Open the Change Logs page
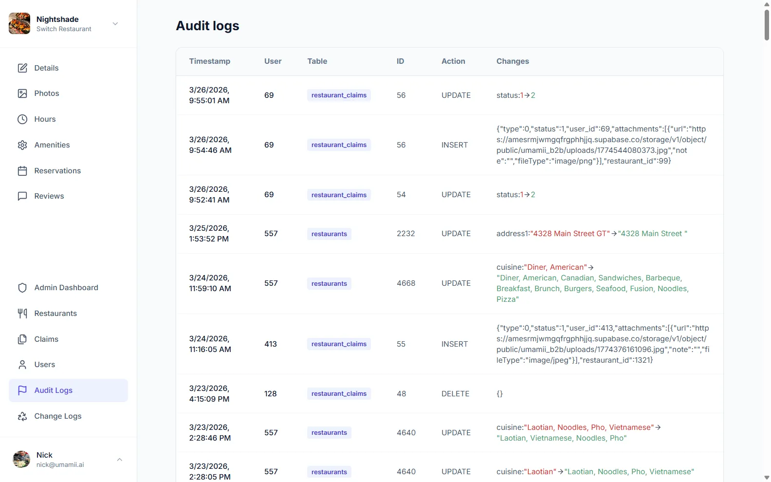 point(68,416)
